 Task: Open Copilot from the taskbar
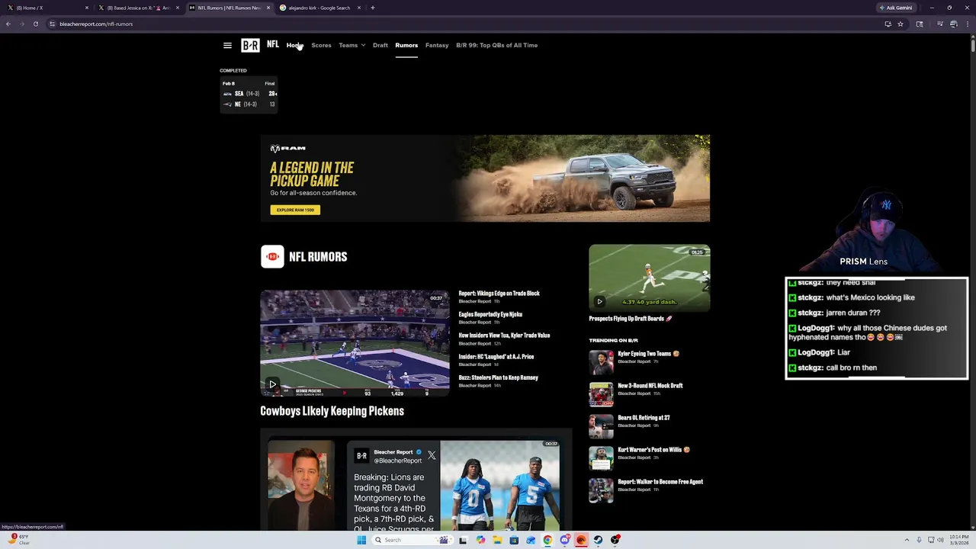[x=480, y=540]
